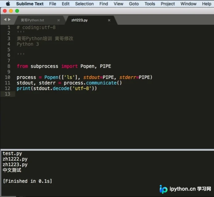Close the window with red button
Viewport: 214px width, 197px height.
(x=5, y=11)
